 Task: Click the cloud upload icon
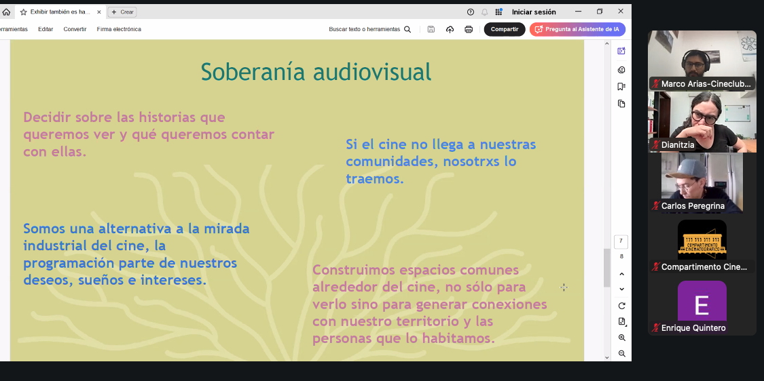[x=450, y=30]
